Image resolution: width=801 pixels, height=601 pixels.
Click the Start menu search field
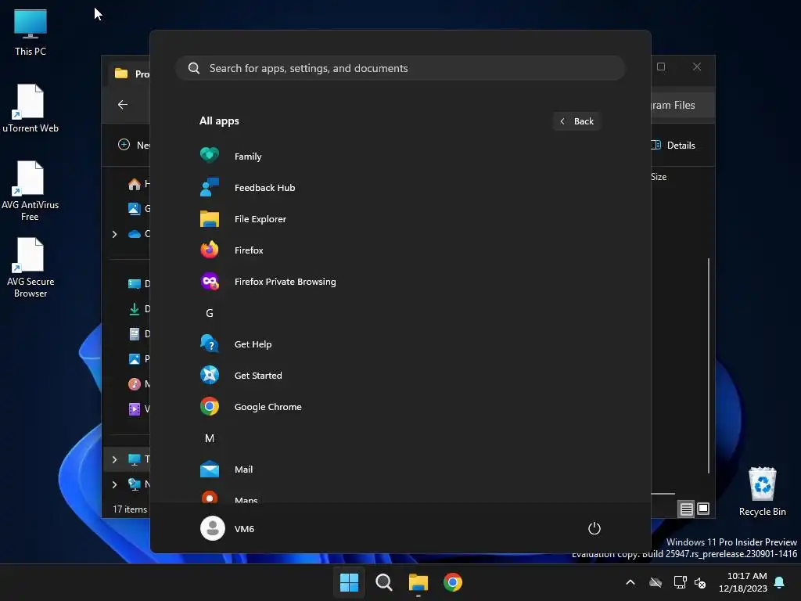tap(400, 68)
